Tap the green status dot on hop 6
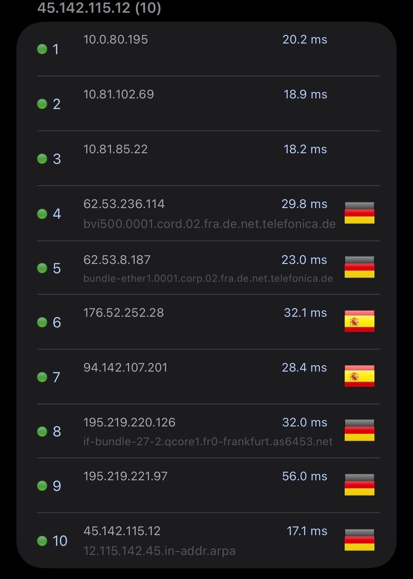The width and height of the screenshot is (413, 579). click(42, 322)
